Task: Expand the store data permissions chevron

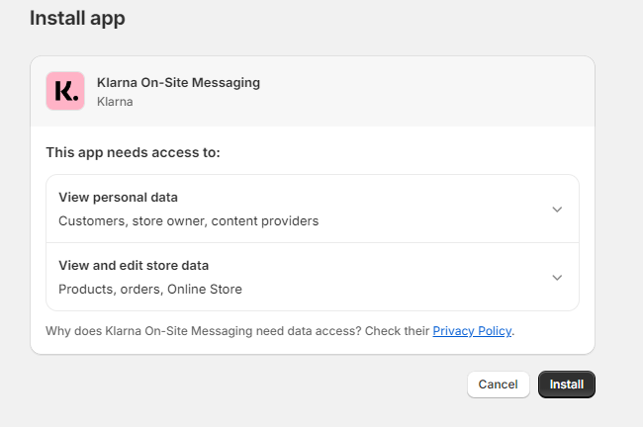Action: [x=557, y=278]
